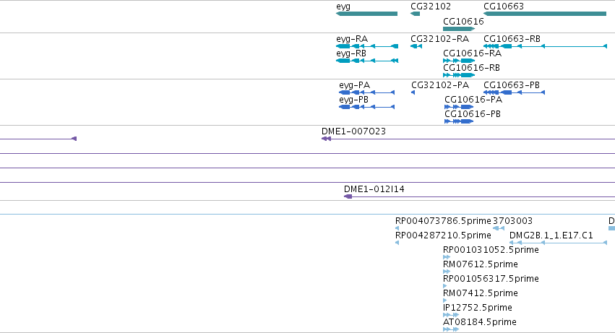Screen dimensions: 615x333
Task: Click the DME1-007O23 label text
Action: pyautogui.click(x=354, y=131)
